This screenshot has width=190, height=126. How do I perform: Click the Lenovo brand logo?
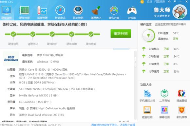[11, 59]
